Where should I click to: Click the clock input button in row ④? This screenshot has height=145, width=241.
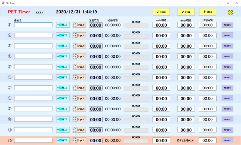pyautogui.click(x=79, y=56)
